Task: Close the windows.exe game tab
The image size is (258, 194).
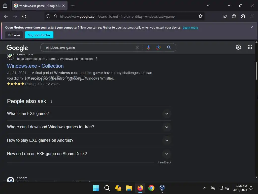Action: pos(63,6)
